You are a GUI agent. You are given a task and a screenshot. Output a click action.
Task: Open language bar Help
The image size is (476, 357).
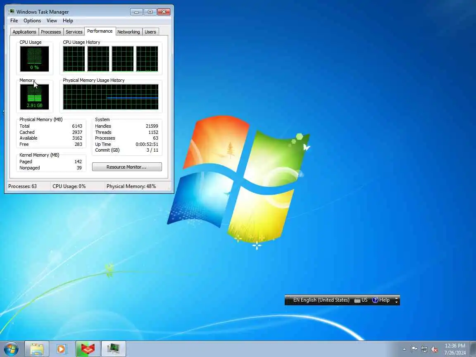coord(381,300)
